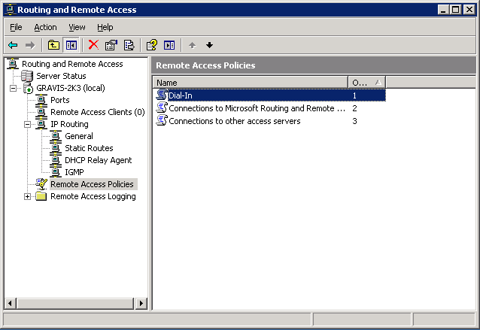Click the tree pane horizontal scrollbar thumb
Viewport: 480px width, 330px height.
pos(75,304)
